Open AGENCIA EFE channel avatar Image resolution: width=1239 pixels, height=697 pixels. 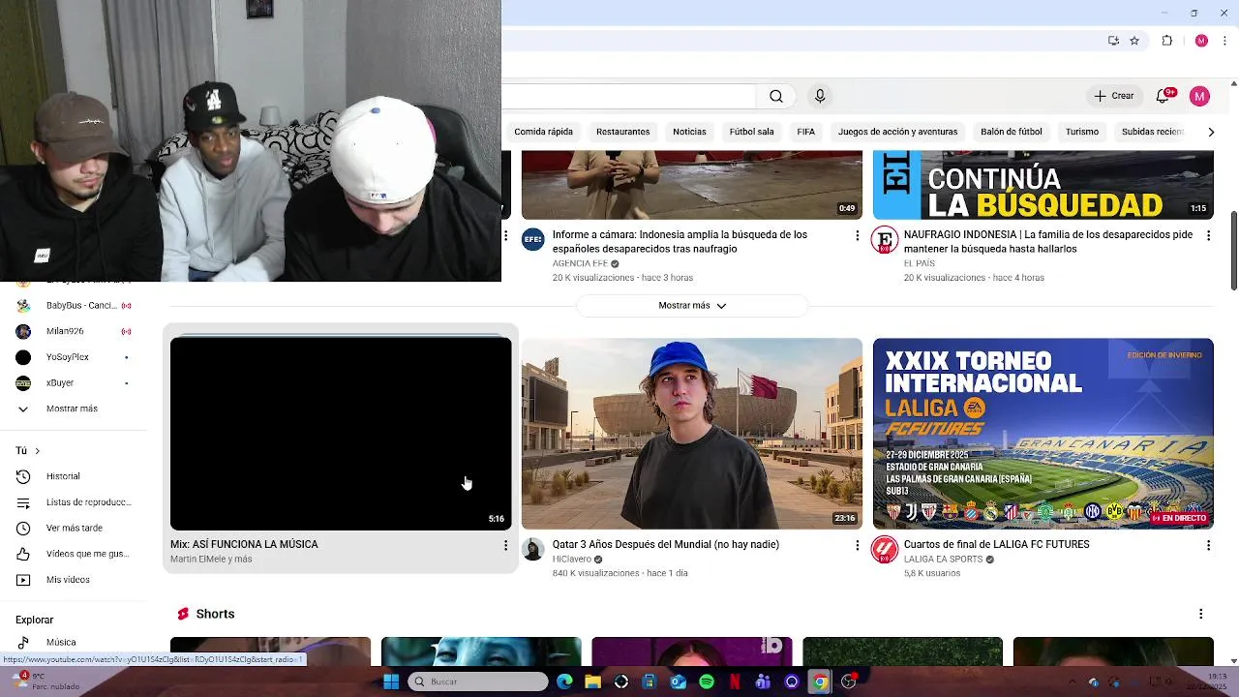[x=533, y=239]
